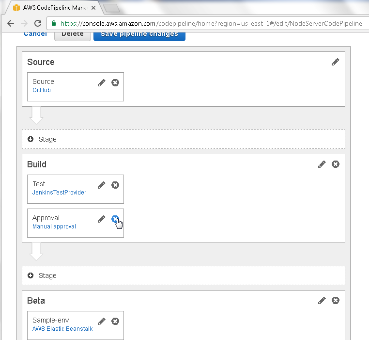Open the GitHub provider link
369x340 pixels.
(42, 90)
